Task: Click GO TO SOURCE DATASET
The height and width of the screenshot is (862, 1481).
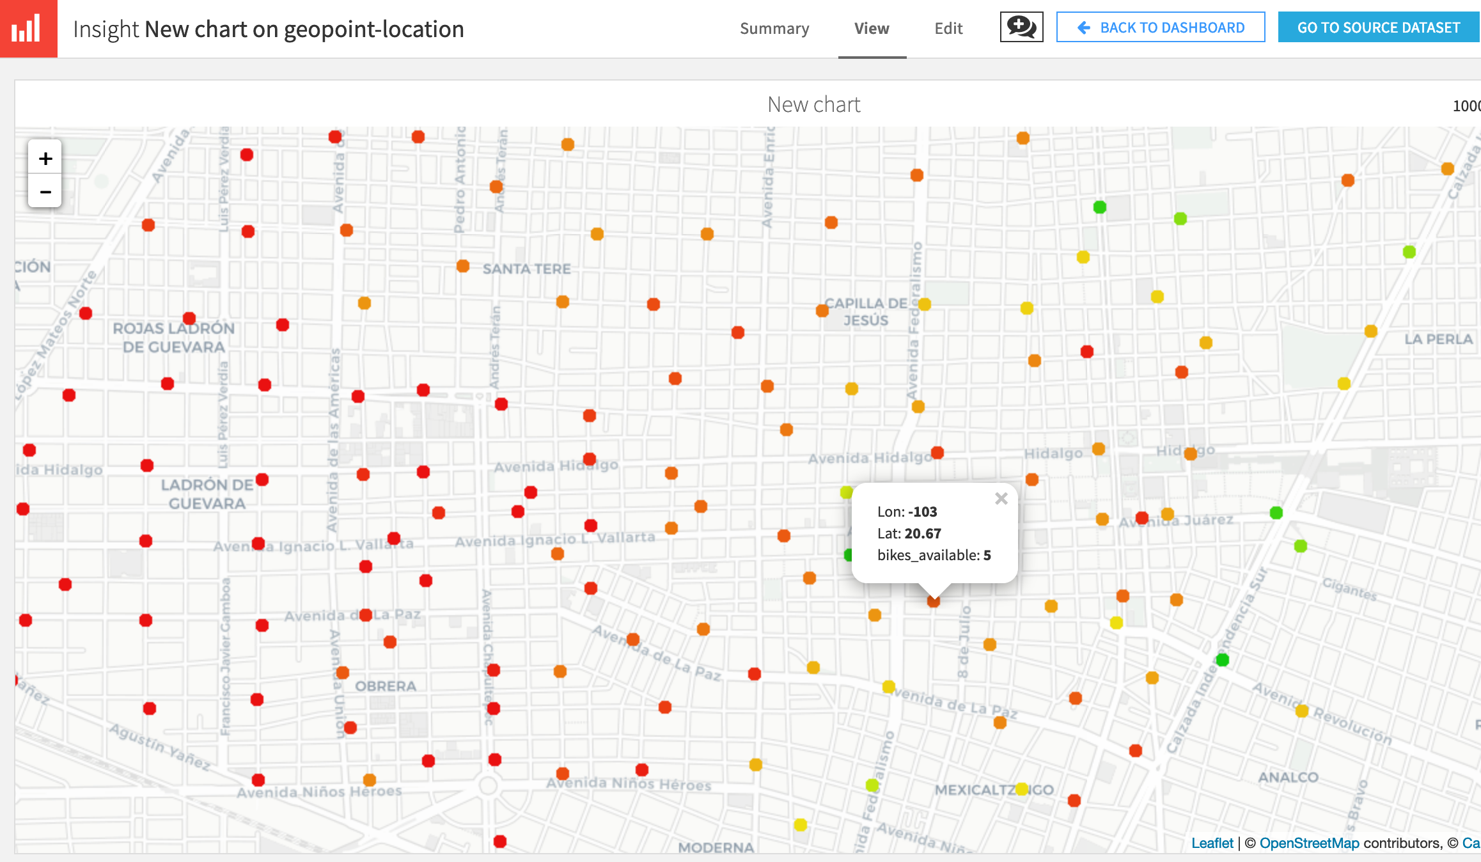Action: click(1378, 27)
